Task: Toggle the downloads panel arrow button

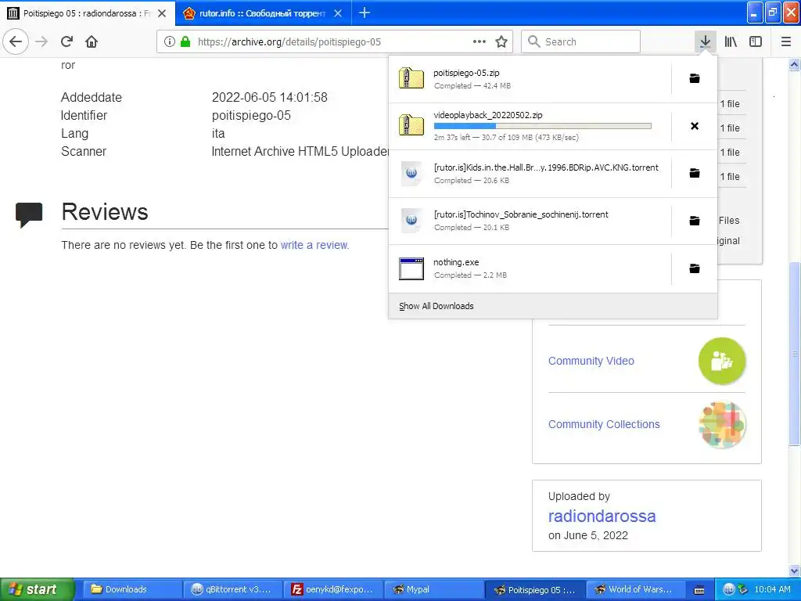Action: pos(705,41)
